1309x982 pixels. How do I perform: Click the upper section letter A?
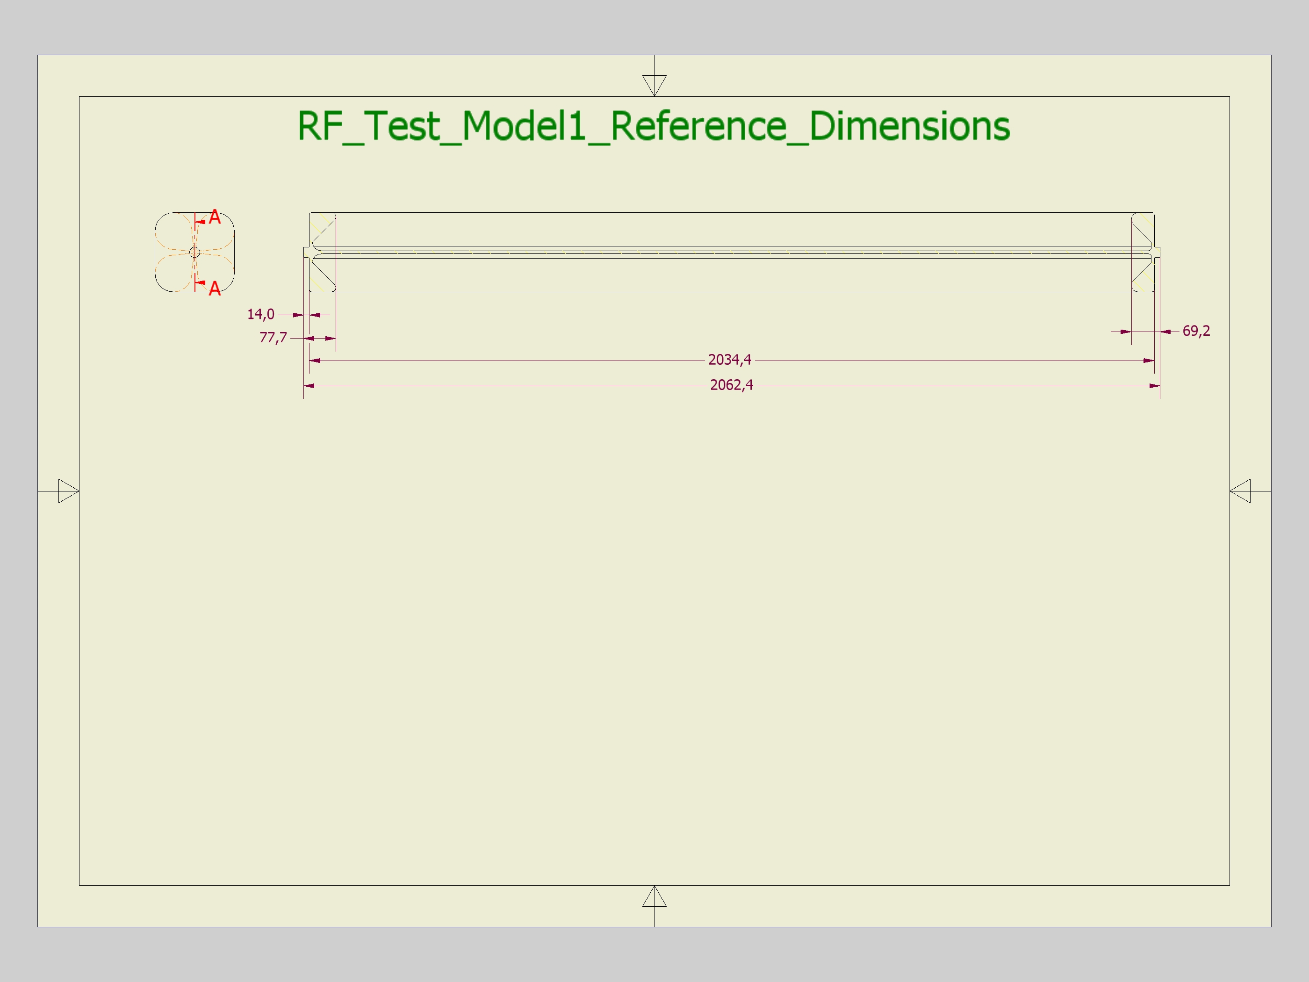[215, 217]
